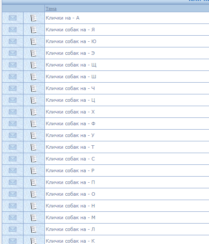Click envelope icon beside Клички собак на - Р
The width and height of the screenshot is (209, 244).
pyautogui.click(x=13, y=170)
